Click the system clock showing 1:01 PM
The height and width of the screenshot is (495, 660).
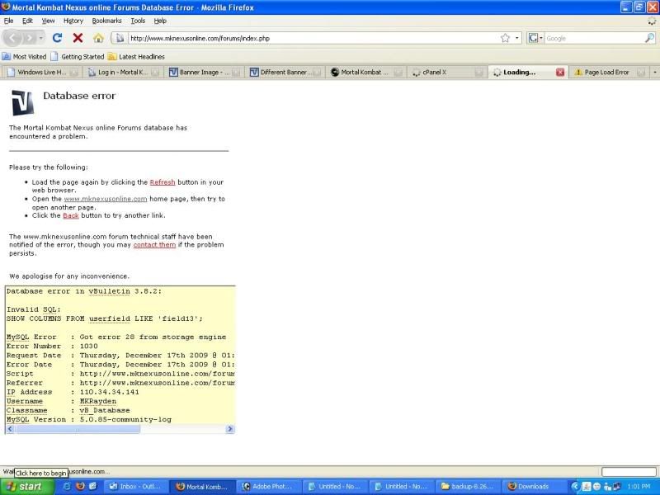pyautogui.click(x=639, y=487)
